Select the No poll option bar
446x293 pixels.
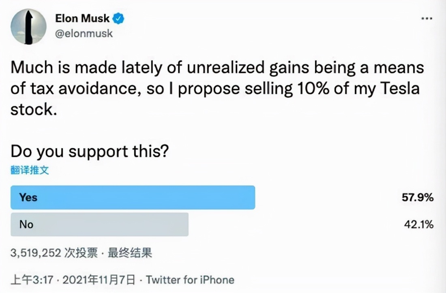pos(100,224)
